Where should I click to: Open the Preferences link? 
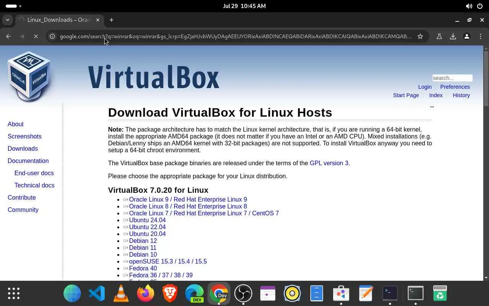pyautogui.click(x=455, y=87)
